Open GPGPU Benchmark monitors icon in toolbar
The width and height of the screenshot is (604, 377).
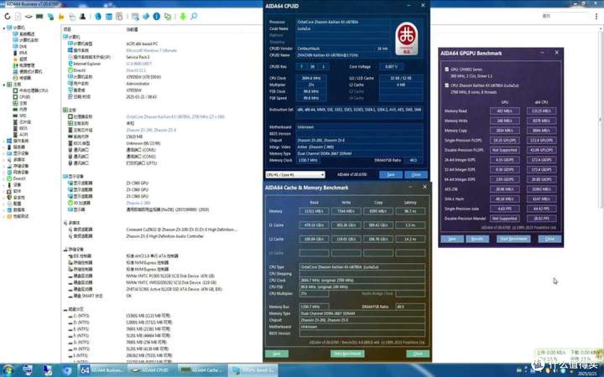[x=50, y=17]
